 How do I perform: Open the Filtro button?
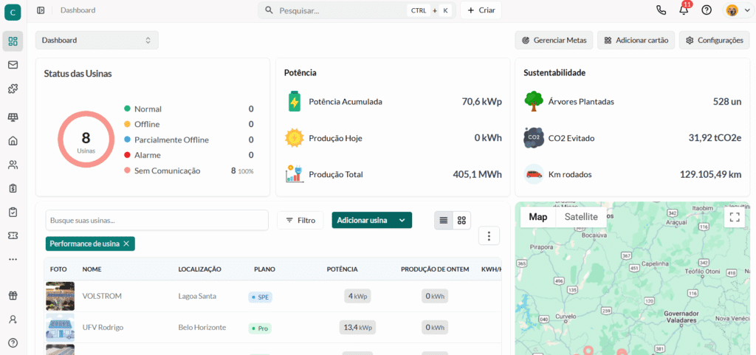coord(300,220)
